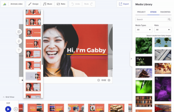Choose the three-photo layout thumbnail

point(33,22)
